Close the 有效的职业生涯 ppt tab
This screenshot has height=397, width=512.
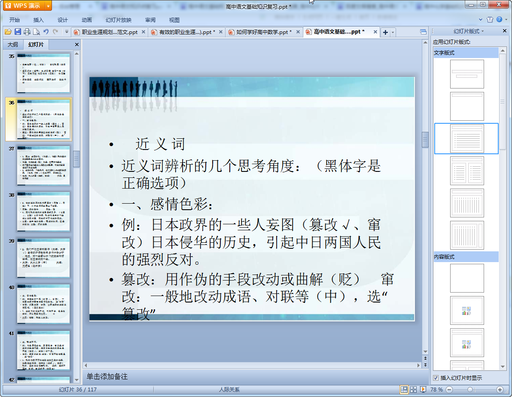tap(221, 32)
